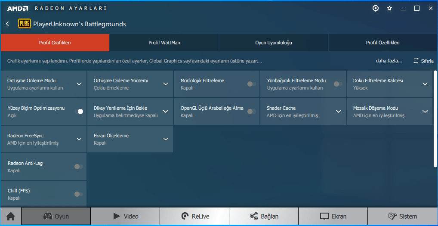
Task: Go to the Home icon tab
Action: coord(11,216)
